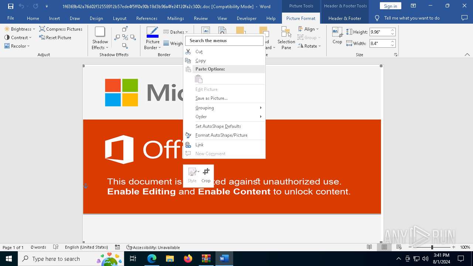Switch to Print Layout view
The image size is (473, 266).
point(384,247)
